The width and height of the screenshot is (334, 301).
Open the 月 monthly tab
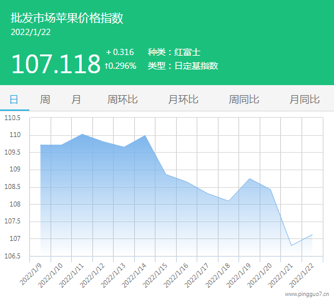76,99
